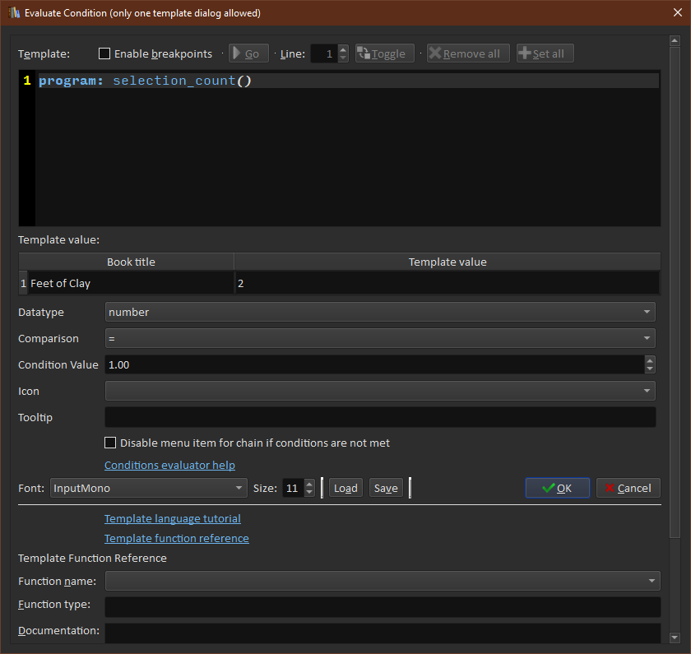Open Template function reference link
691x654 pixels.
pyautogui.click(x=176, y=538)
